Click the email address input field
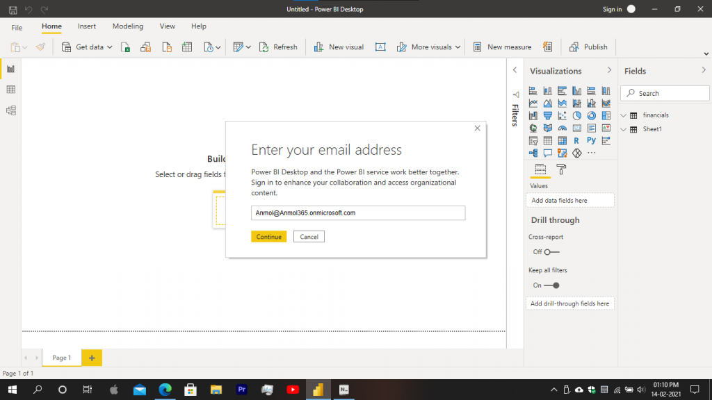712x400 pixels. pos(358,212)
